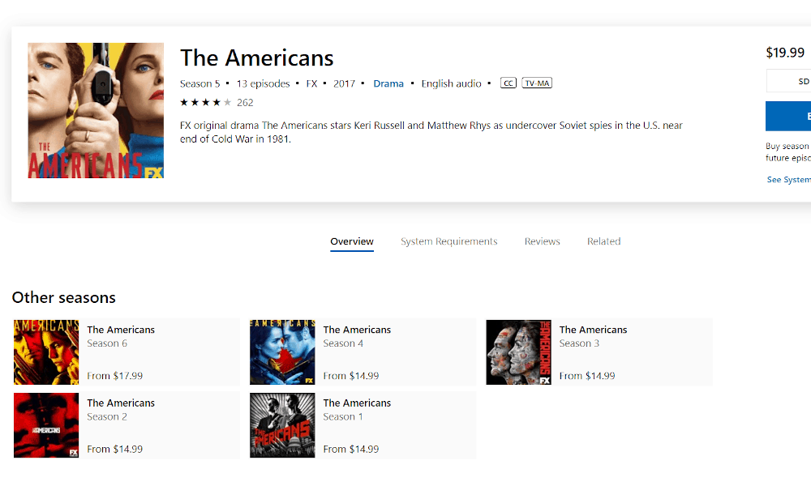Open The Americans Season 5 poster
811x486 pixels.
[x=96, y=110]
